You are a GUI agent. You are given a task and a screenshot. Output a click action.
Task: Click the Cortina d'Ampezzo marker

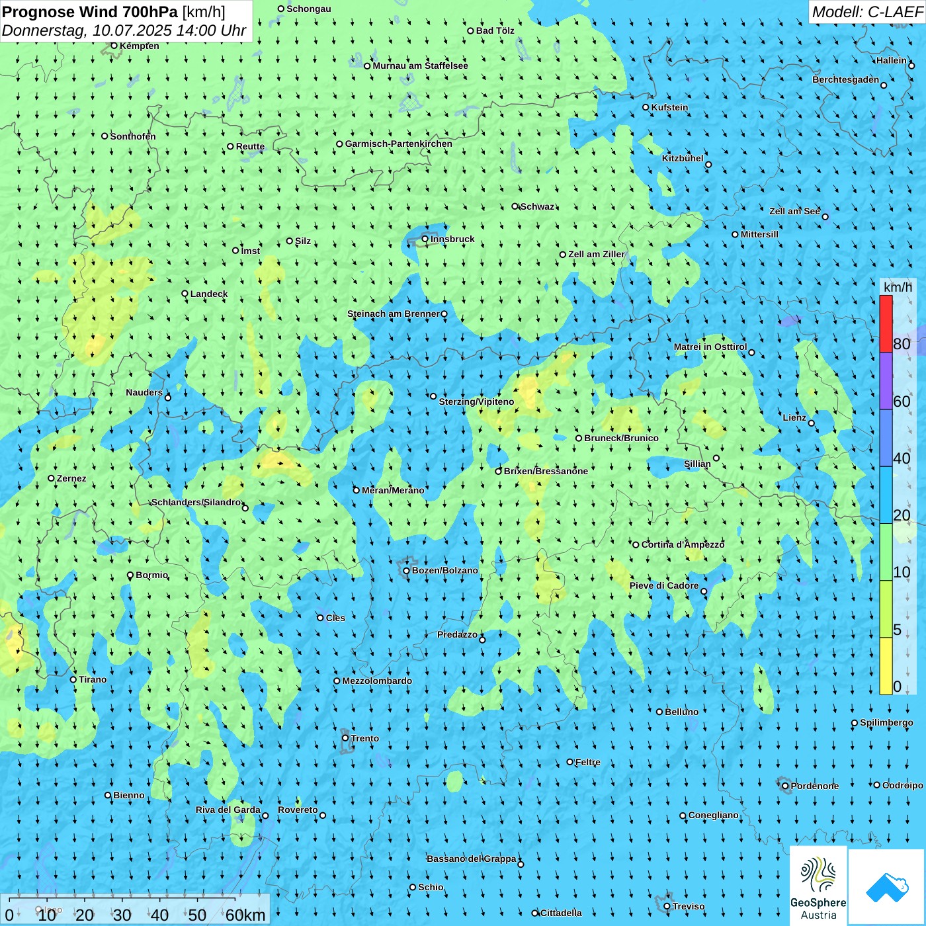636,545
